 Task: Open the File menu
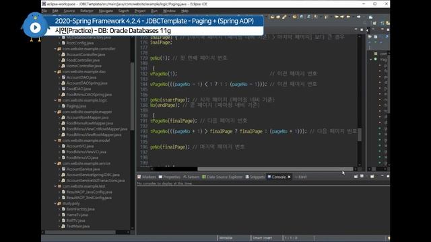44,11
